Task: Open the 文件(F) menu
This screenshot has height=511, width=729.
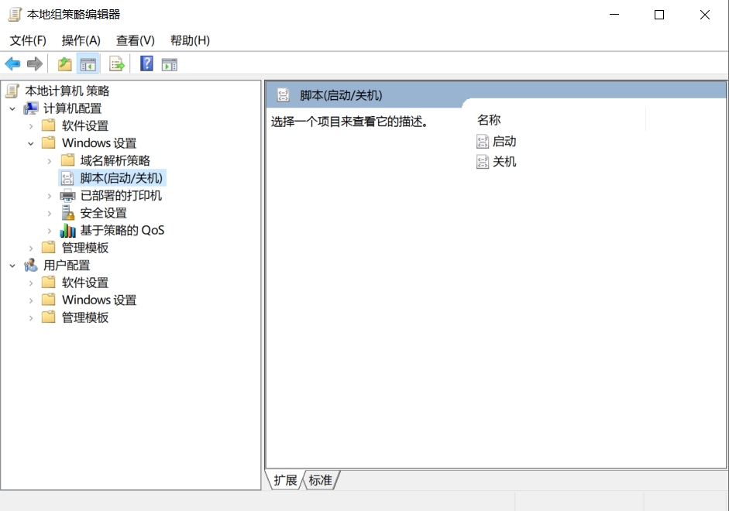Action: tap(28, 40)
